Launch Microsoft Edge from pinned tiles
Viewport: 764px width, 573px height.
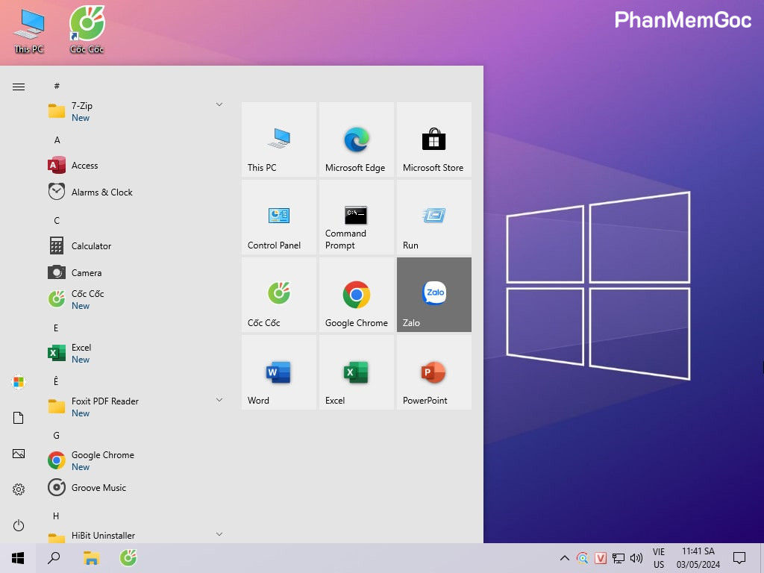pyautogui.click(x=356, y=140)
